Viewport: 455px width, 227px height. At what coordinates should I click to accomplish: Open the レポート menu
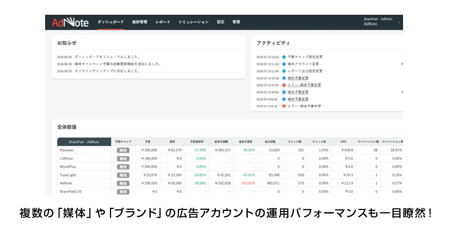tap(163, 22)
